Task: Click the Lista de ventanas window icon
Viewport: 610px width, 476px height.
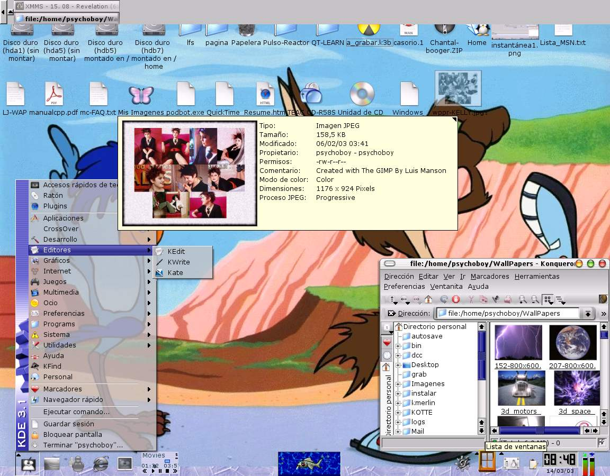Action: 487,461
